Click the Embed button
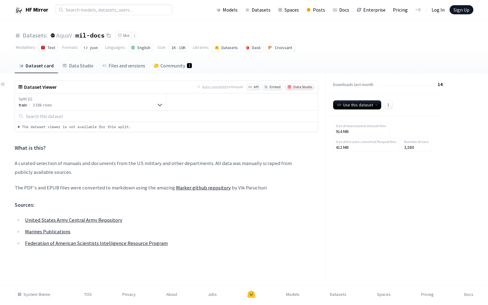Viewport: 488px width, 305px height. [272, 87]
